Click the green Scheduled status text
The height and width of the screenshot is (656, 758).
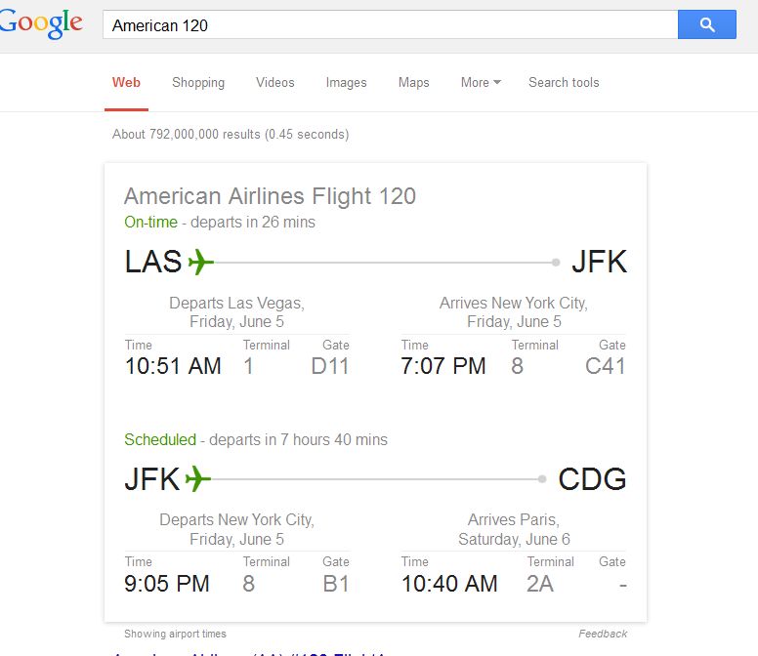[160, 439]
